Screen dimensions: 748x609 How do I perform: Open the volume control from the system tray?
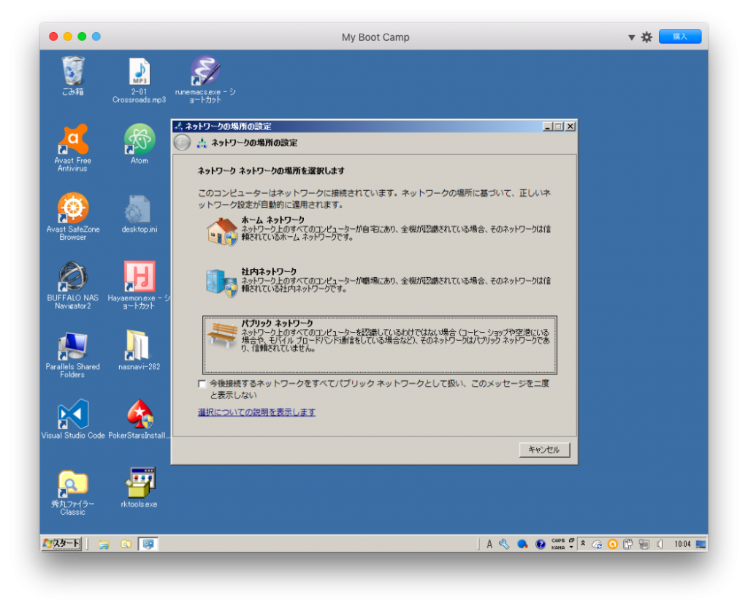tap(660, 544)
